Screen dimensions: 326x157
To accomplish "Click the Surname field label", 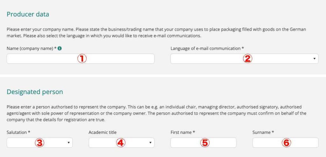I will (x=263, y=132).
